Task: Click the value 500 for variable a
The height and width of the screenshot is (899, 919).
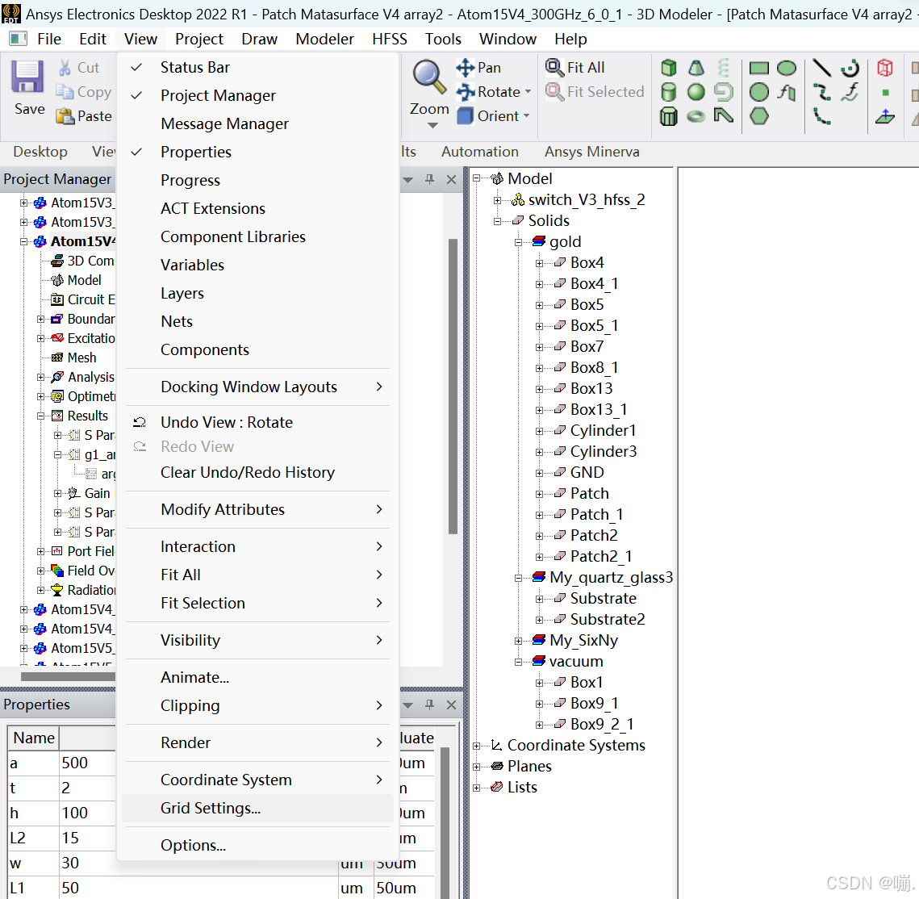Action: (75, 763)
